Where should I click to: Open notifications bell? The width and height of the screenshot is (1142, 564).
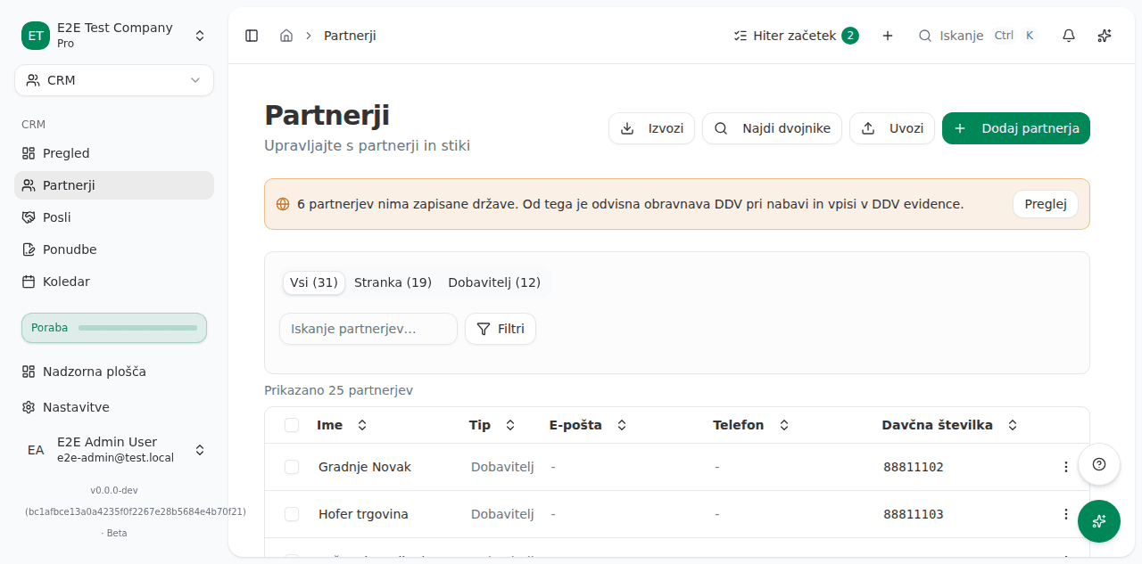click(x=1069, y=36)
